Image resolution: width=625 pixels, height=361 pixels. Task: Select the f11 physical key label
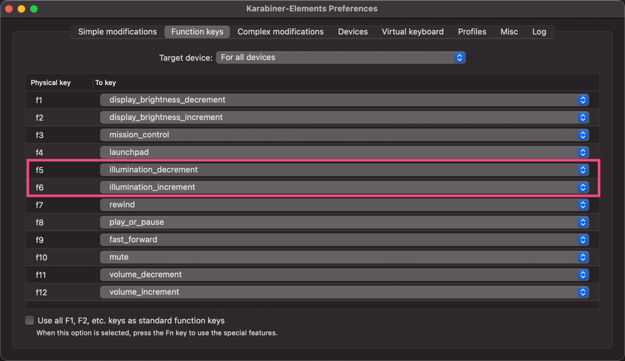40,275
